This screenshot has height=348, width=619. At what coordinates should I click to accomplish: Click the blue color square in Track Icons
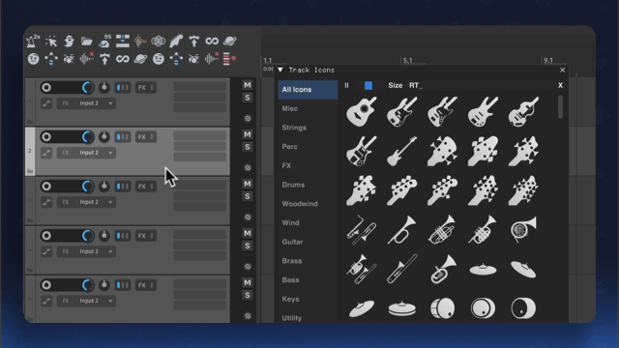[x=368, y=85]
